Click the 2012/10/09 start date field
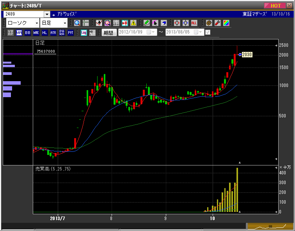The image size is (295, 231). pos(132,32)
